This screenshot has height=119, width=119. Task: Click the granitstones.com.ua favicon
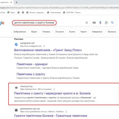16,110
